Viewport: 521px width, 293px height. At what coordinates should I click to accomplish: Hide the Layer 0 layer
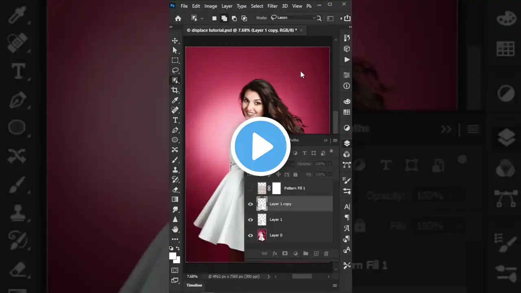click(x=250, y=235)
